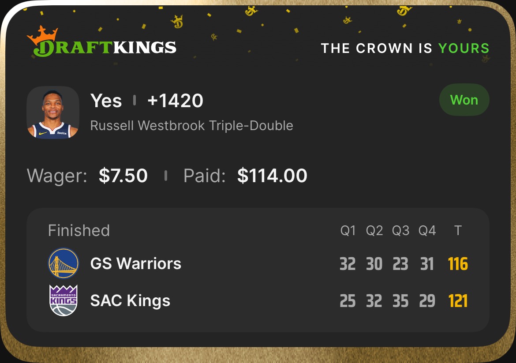Tap the Sacramento Kings team logo
516x363 pixels.
(63, 300)
